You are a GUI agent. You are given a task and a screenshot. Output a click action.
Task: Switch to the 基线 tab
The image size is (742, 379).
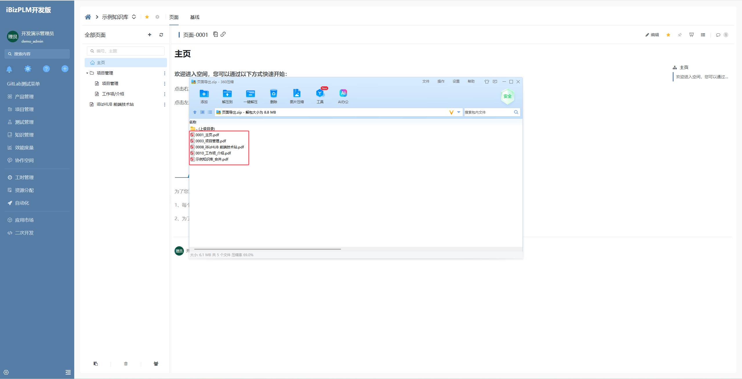195,17
